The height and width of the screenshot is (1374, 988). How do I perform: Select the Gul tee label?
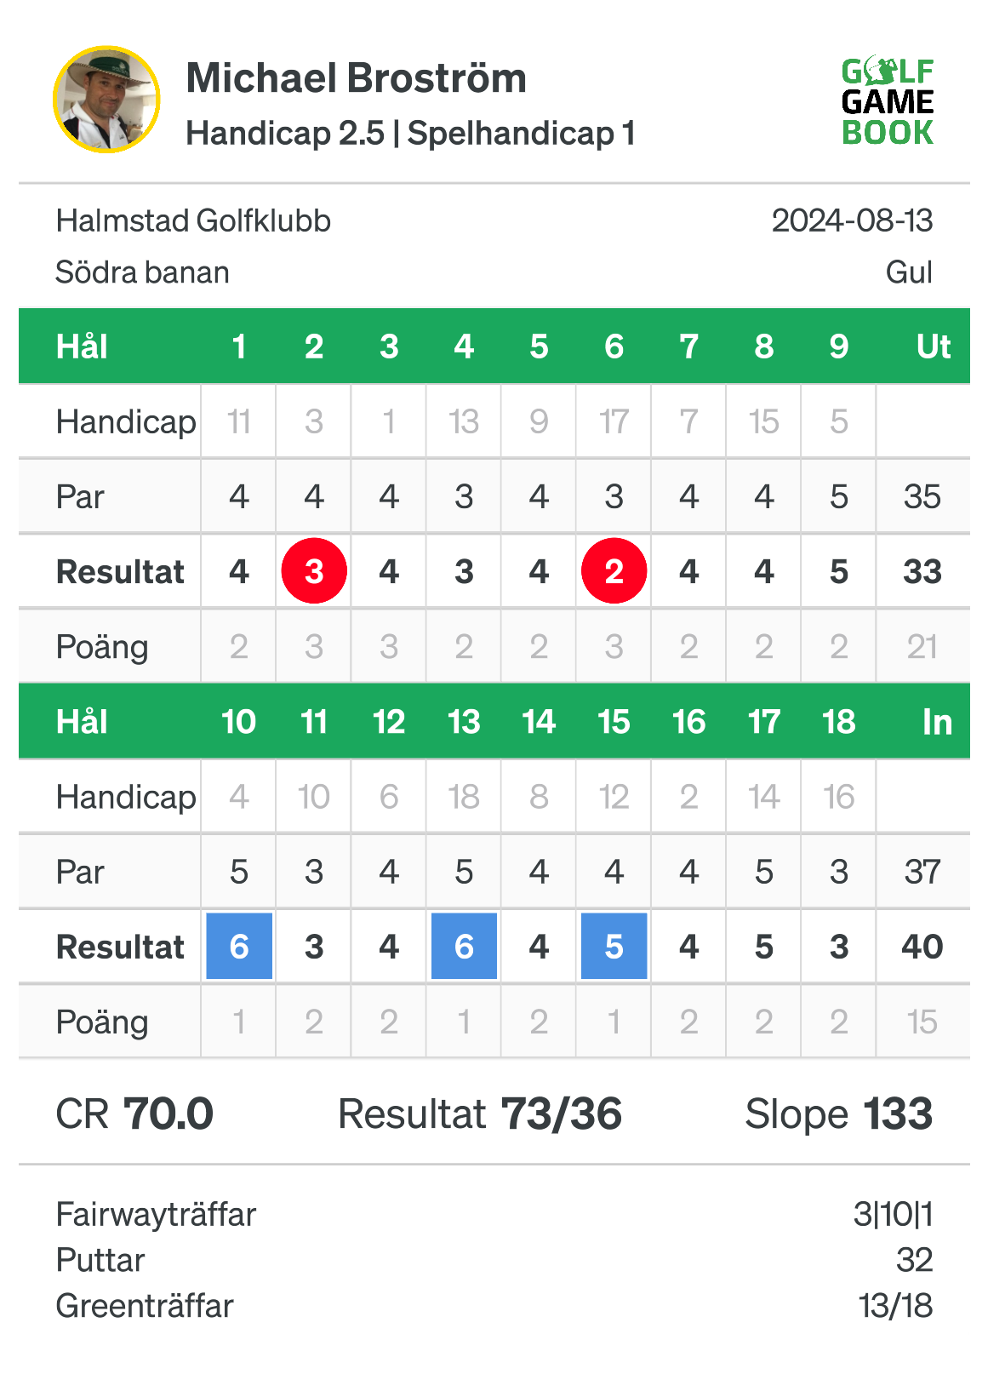coord(910,272)
